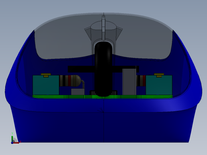The height and width of the screenshot is (155, 207).
Task: Select the green base plate
Action: pos(102,97)
